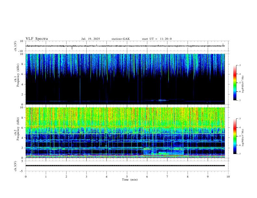Click the "-7" tick on the upper colorbar
257x198 pixels.
(x=239, y=100)
